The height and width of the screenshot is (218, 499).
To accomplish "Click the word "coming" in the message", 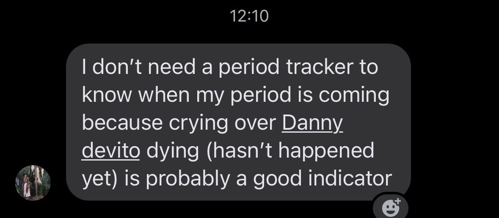I will click(354, 95).
